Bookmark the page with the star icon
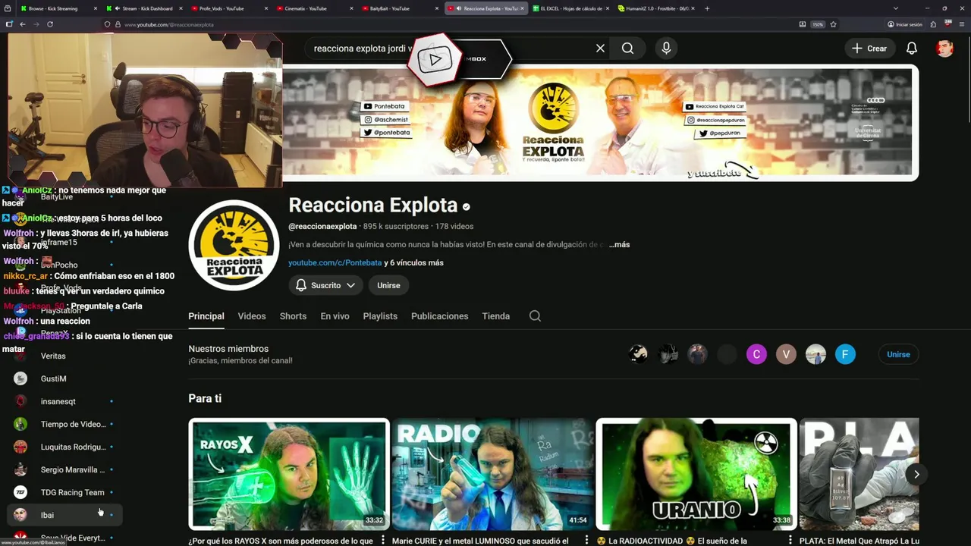This screenshot has width=971, height=546. point(833,24)
